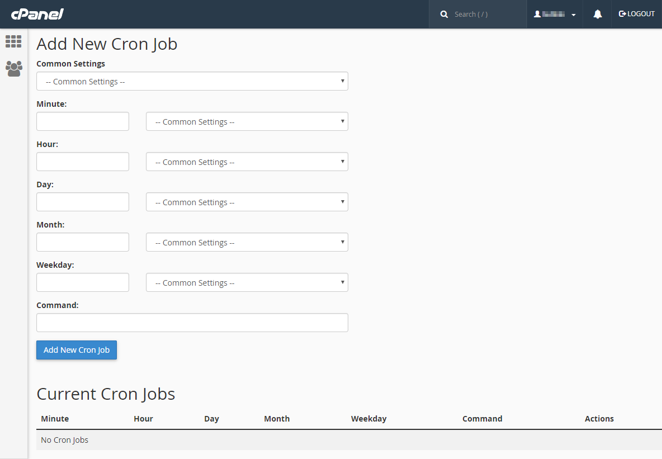Click the Day column header
This screenshot has width=662, height=459.
pyautogui.click(x=211, y=419)
